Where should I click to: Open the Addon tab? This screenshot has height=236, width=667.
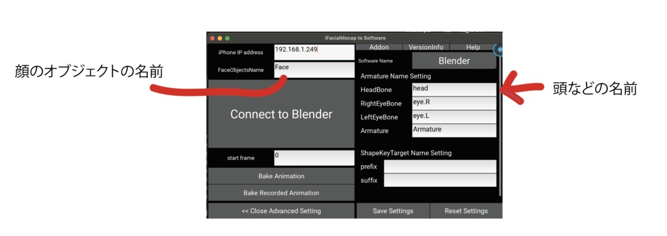tap(379, 48)
